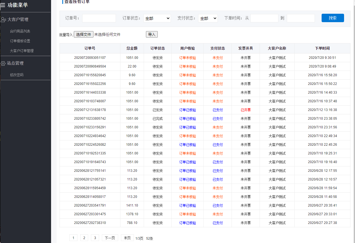Screen dimensions: 355x243
Task: Click the timestamp 2020/6/27 20:35:41
Action: [322, 205]
